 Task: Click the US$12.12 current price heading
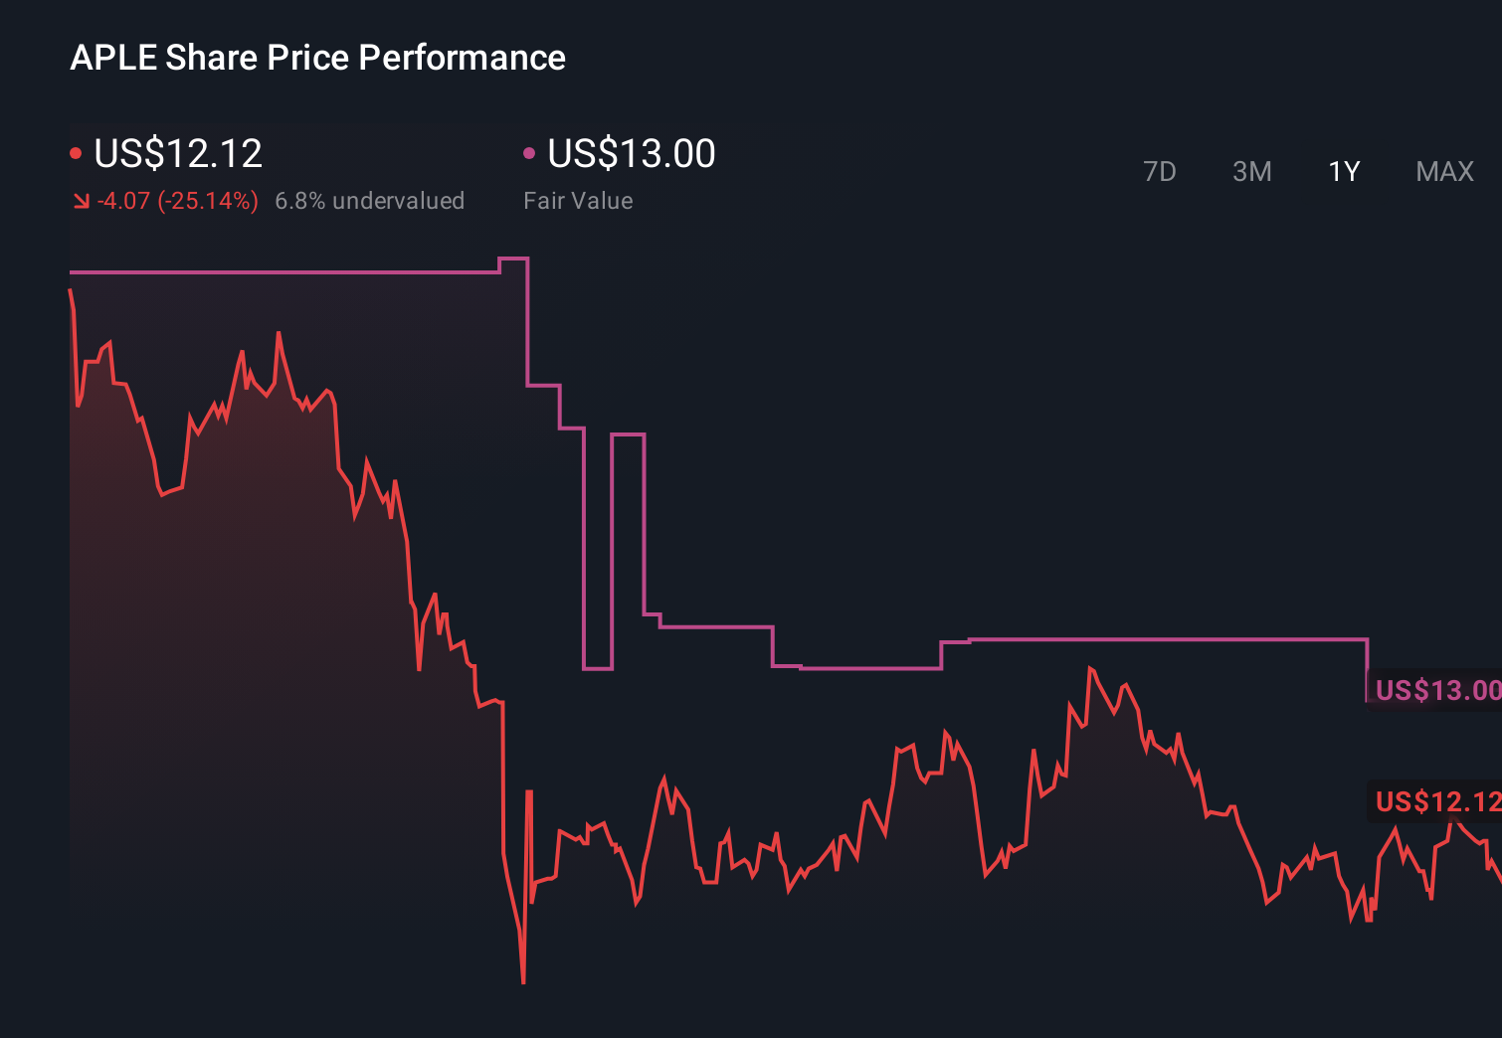177,153
